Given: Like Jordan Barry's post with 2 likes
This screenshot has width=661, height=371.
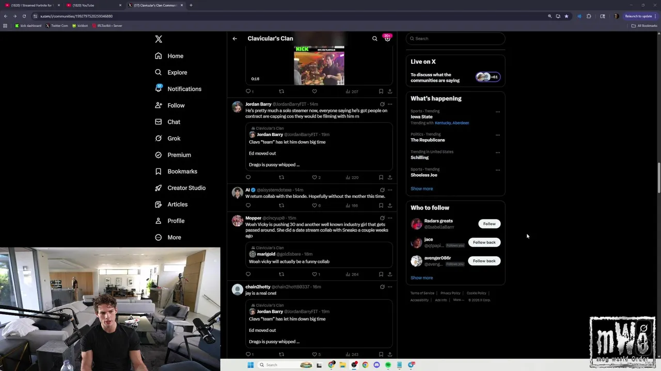Looking at the screenshot, I should point(316,177).
